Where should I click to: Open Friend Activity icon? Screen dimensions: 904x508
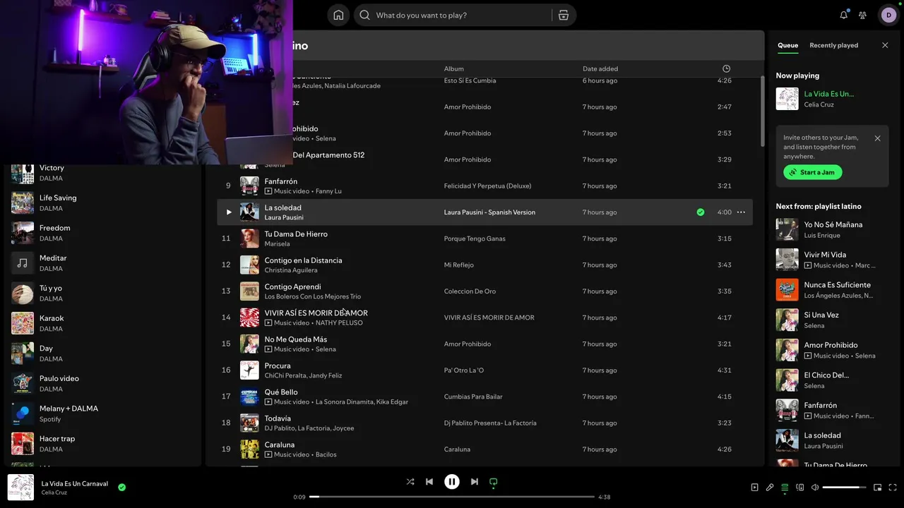pyautogui.click(x=862, y=15)
